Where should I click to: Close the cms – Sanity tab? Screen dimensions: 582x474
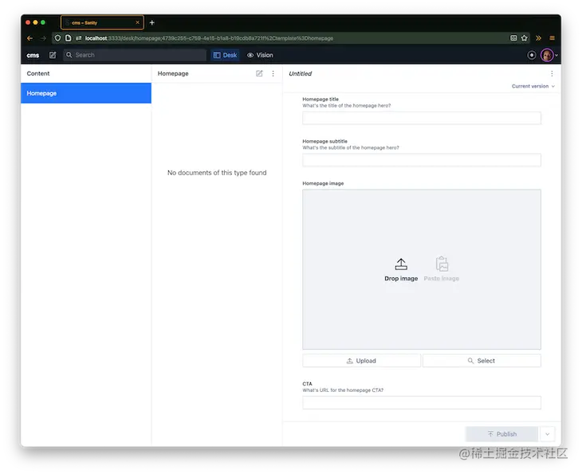click(137, 22)
